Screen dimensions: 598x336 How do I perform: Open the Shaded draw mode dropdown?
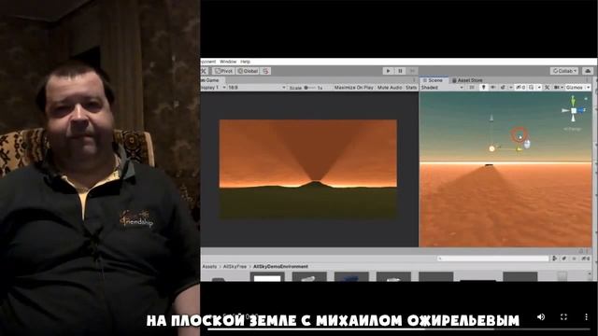[x=442, y=88]
